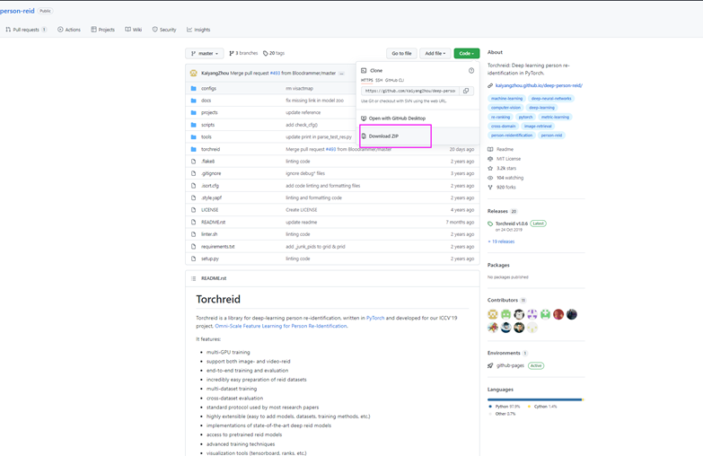703x456 pixels.
Task: Open the .style.yapf file
Action: [x=211, y=197]
